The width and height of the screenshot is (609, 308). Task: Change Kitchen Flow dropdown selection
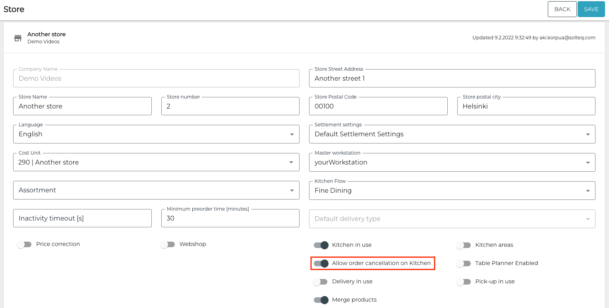452,191
